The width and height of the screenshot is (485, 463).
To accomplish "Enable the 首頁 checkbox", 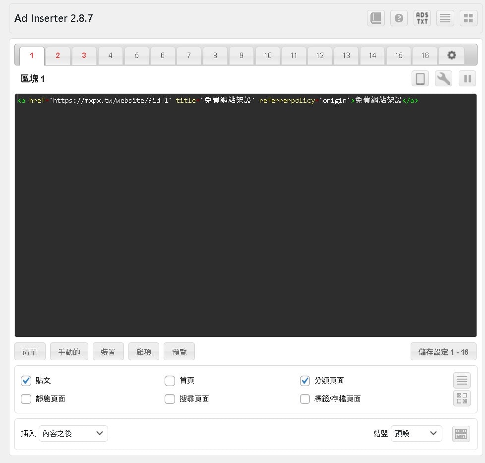I will (x=170, y=381).
